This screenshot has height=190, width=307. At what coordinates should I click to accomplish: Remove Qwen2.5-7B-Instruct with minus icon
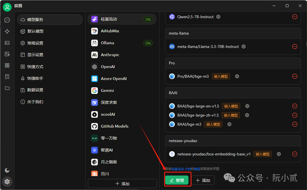(x=295, y=17)
